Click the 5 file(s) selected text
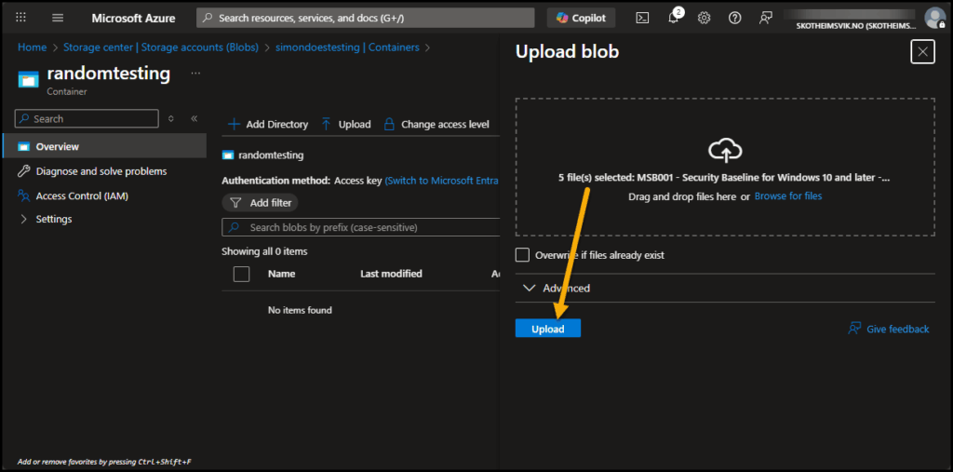 (724, 178)
